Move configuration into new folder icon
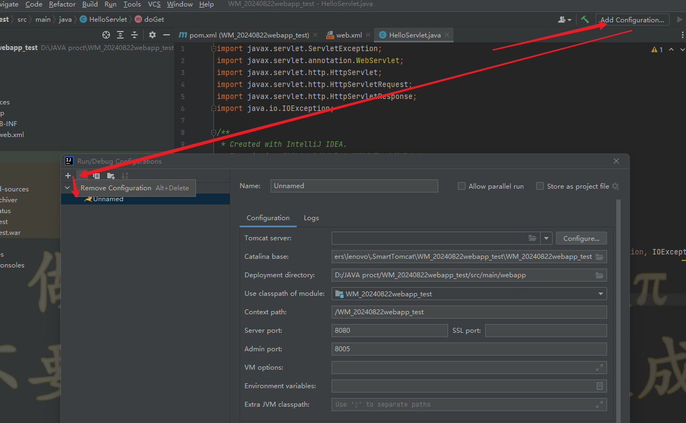Image resolution: width=686 pixels, height=423 pixels. 111,176
